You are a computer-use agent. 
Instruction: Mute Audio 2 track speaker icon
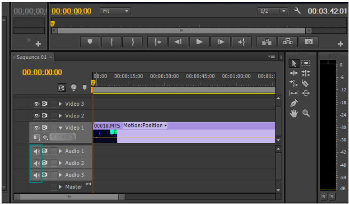(36, 163)
